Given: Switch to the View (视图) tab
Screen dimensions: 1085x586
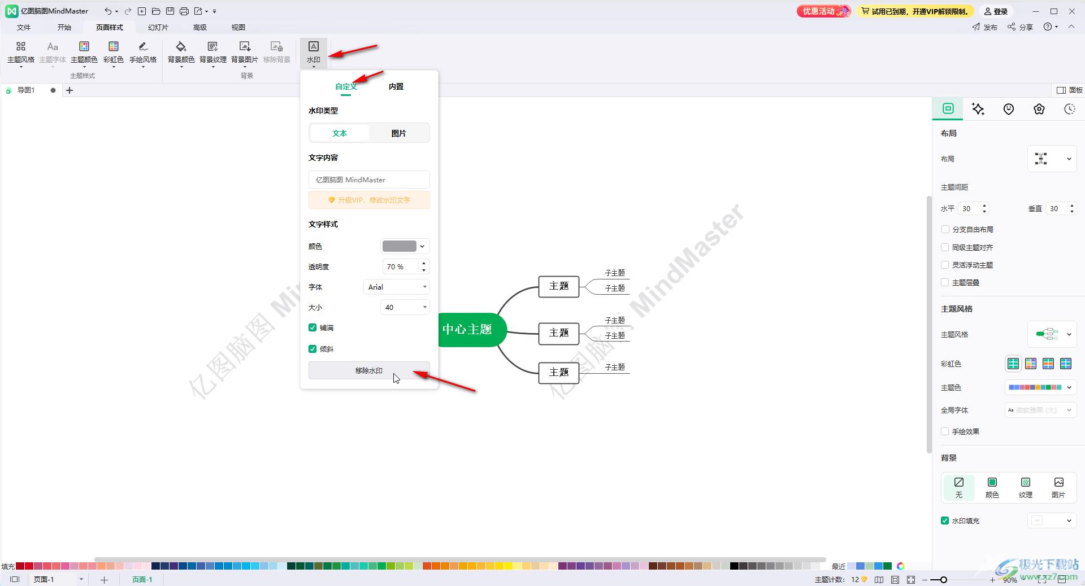Looking at the screenshot, I should [238, 27].
